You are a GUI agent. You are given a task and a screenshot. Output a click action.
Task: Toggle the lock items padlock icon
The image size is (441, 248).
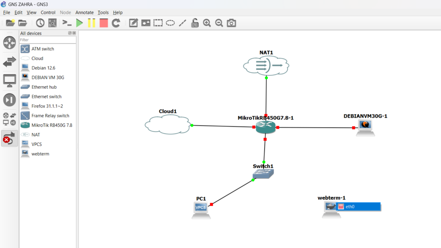(195, 23)
